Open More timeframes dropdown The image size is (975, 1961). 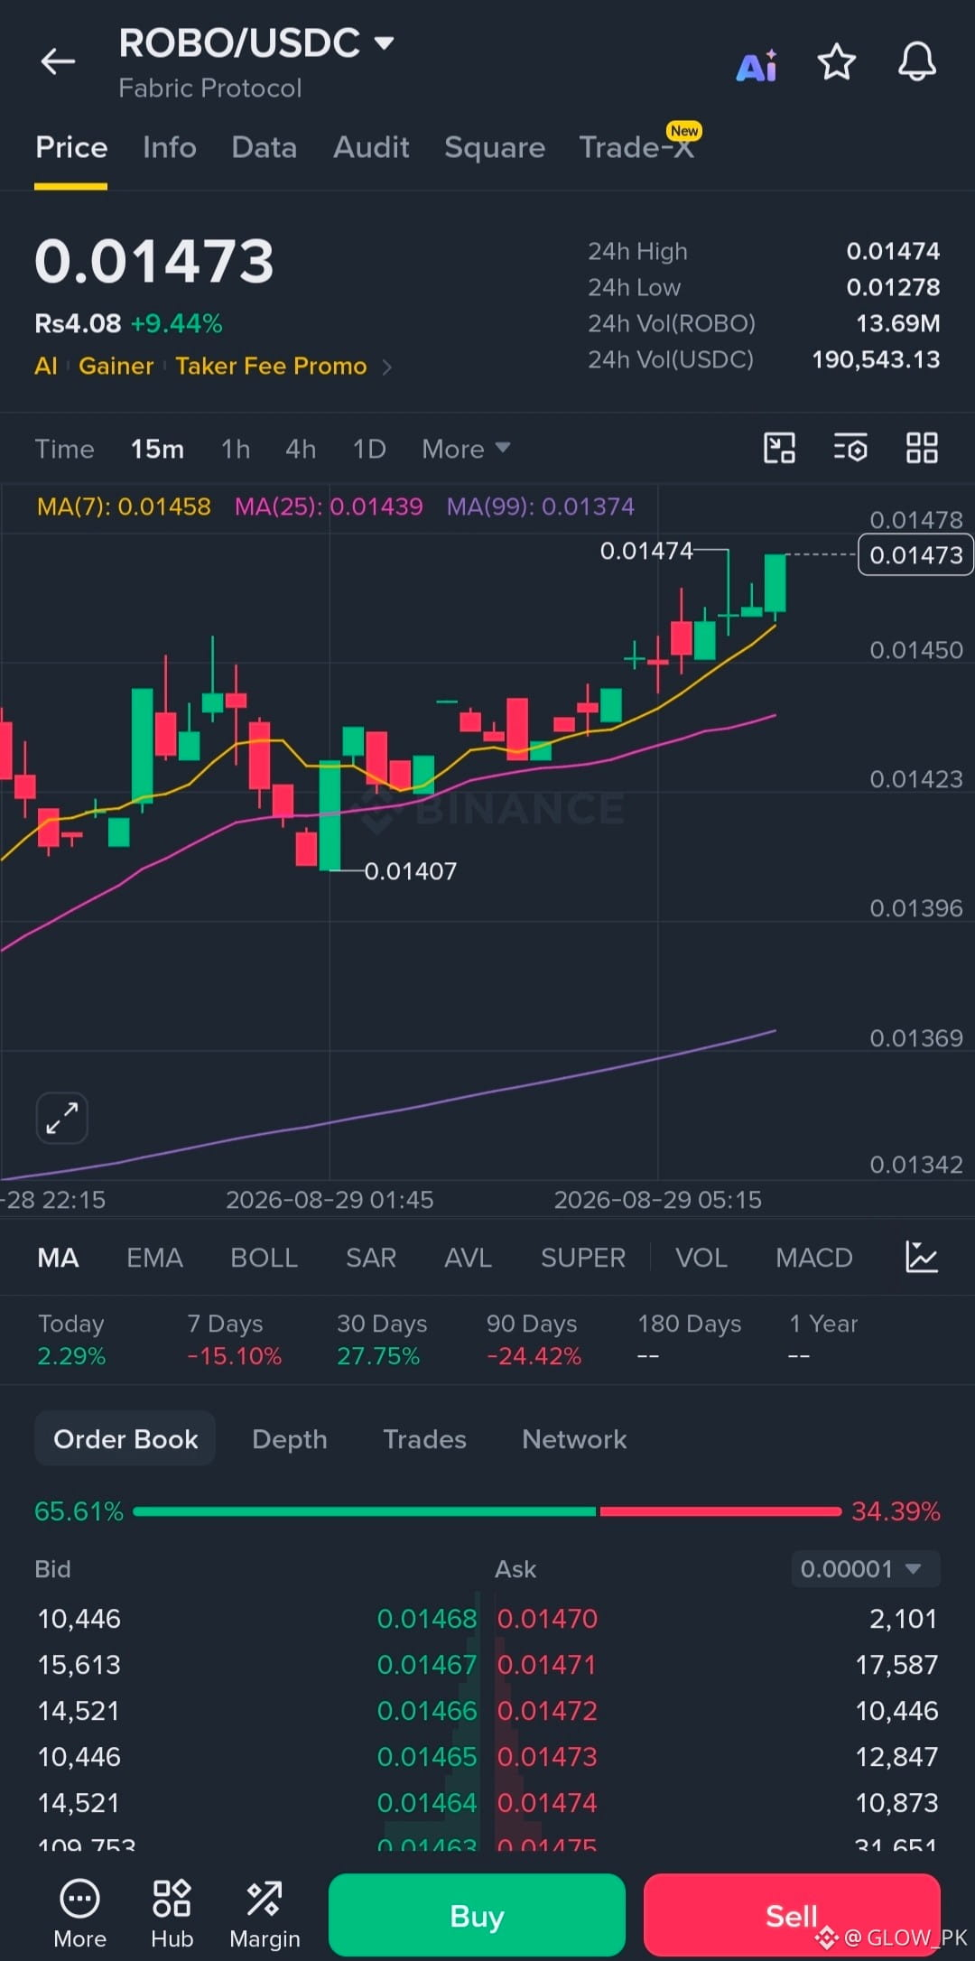(x=466, y=449)
